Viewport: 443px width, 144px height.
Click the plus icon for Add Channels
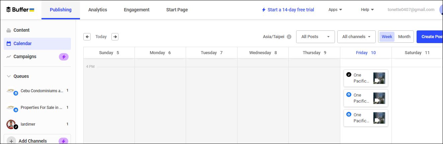[11, 141]
